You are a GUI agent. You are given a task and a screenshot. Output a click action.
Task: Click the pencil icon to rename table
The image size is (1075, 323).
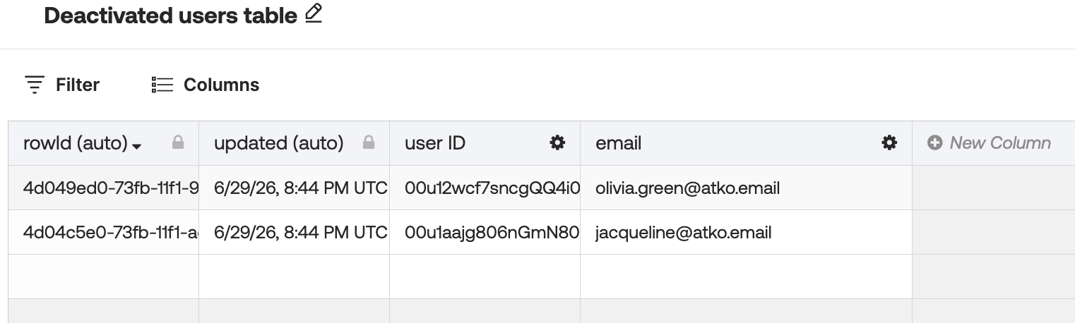(x=314, y=14)
